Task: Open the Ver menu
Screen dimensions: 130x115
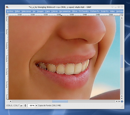Action: [x=34, y=11]
